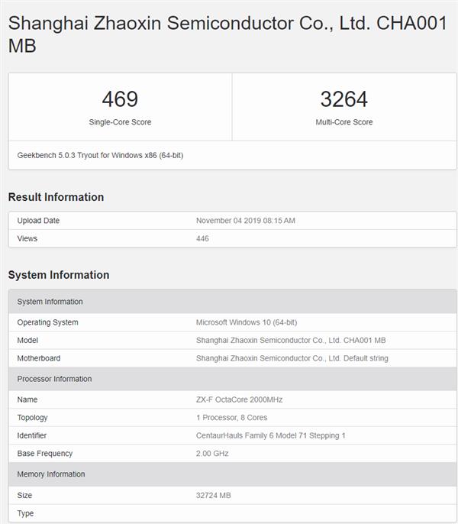Image resolution: width=458 pixels, height=524 pixels.
Task: Click the 32724 MB memory size value
Action: click(x=213, y=495)
